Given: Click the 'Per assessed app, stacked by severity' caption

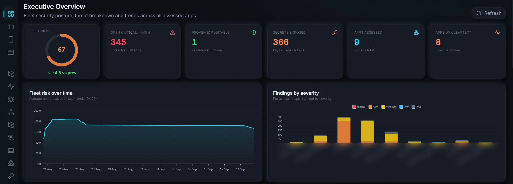Looking at the screenshot, I should 302,99.
